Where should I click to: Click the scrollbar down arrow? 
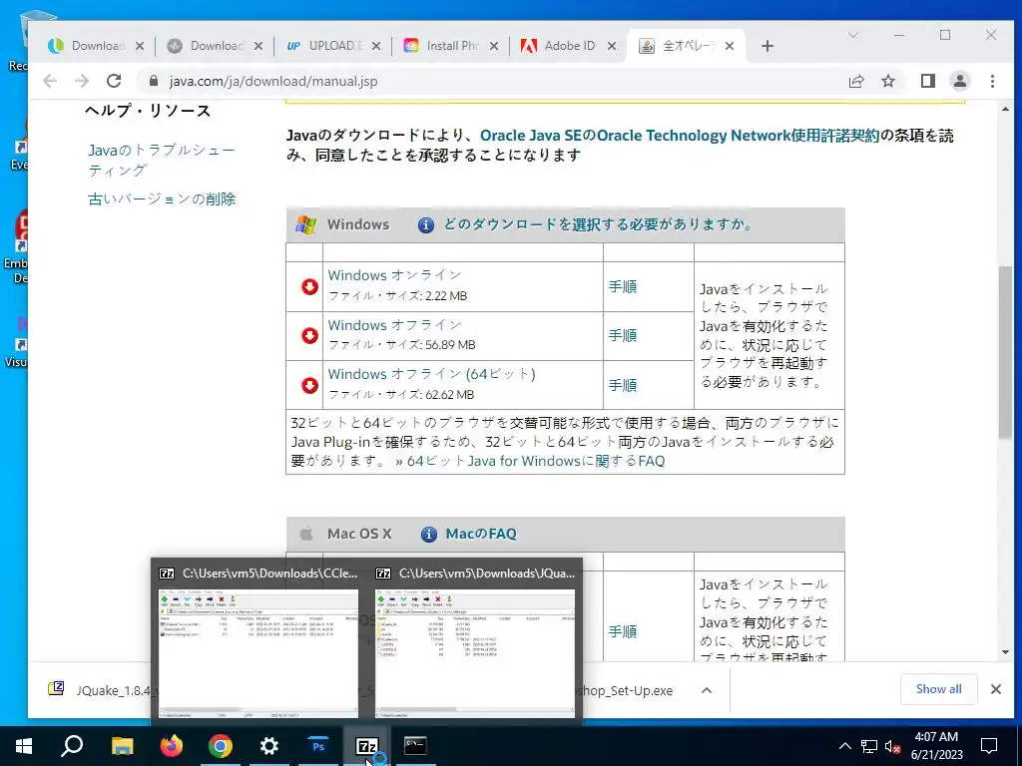1005,652
